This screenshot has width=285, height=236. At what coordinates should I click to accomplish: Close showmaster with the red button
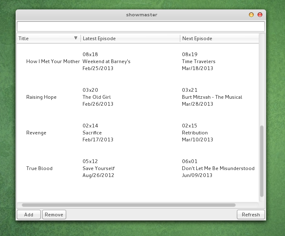pos(260,15)
